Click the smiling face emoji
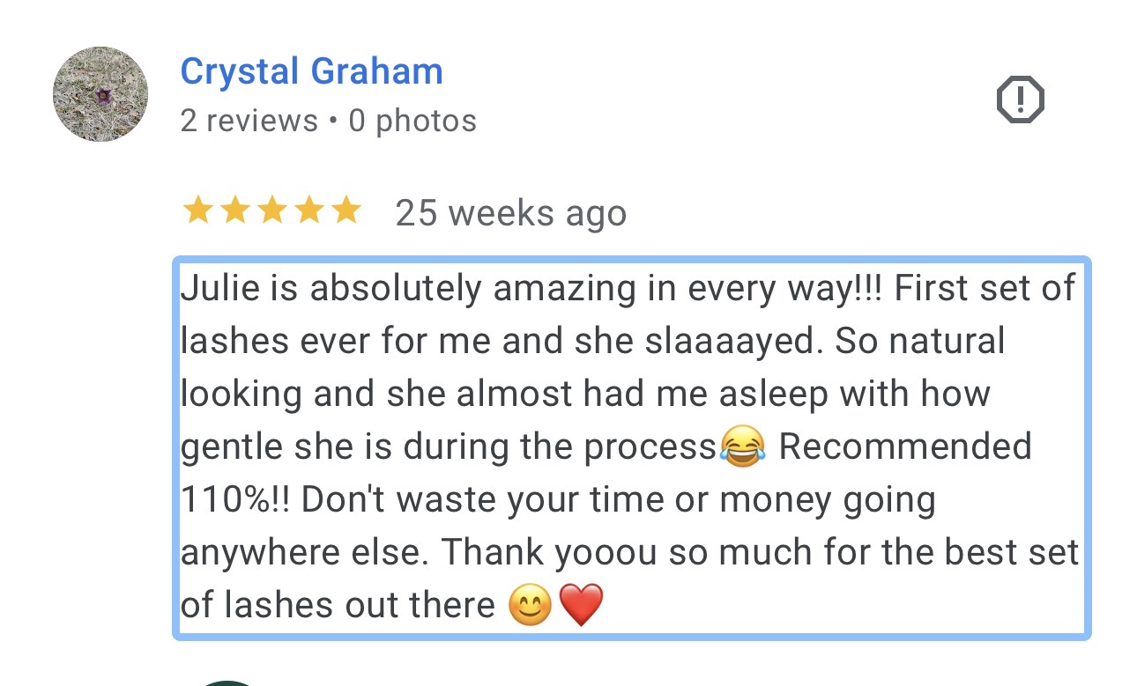 pos(530,606)
